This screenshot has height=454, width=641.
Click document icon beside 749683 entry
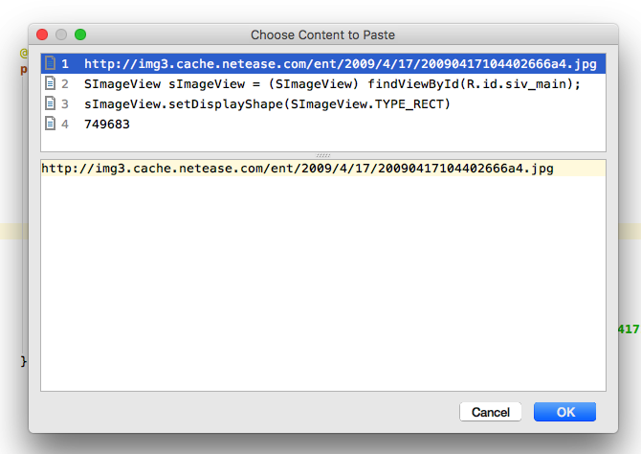51,124
